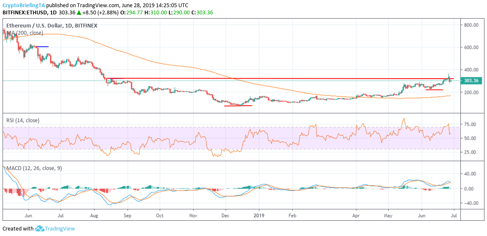
Task: Click the 200.00 price axis label
Action: pyautogui.click(x=471, y=93)
